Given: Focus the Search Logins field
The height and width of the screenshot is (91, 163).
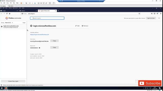Looking at the screenshot, I should click(47, 18).
